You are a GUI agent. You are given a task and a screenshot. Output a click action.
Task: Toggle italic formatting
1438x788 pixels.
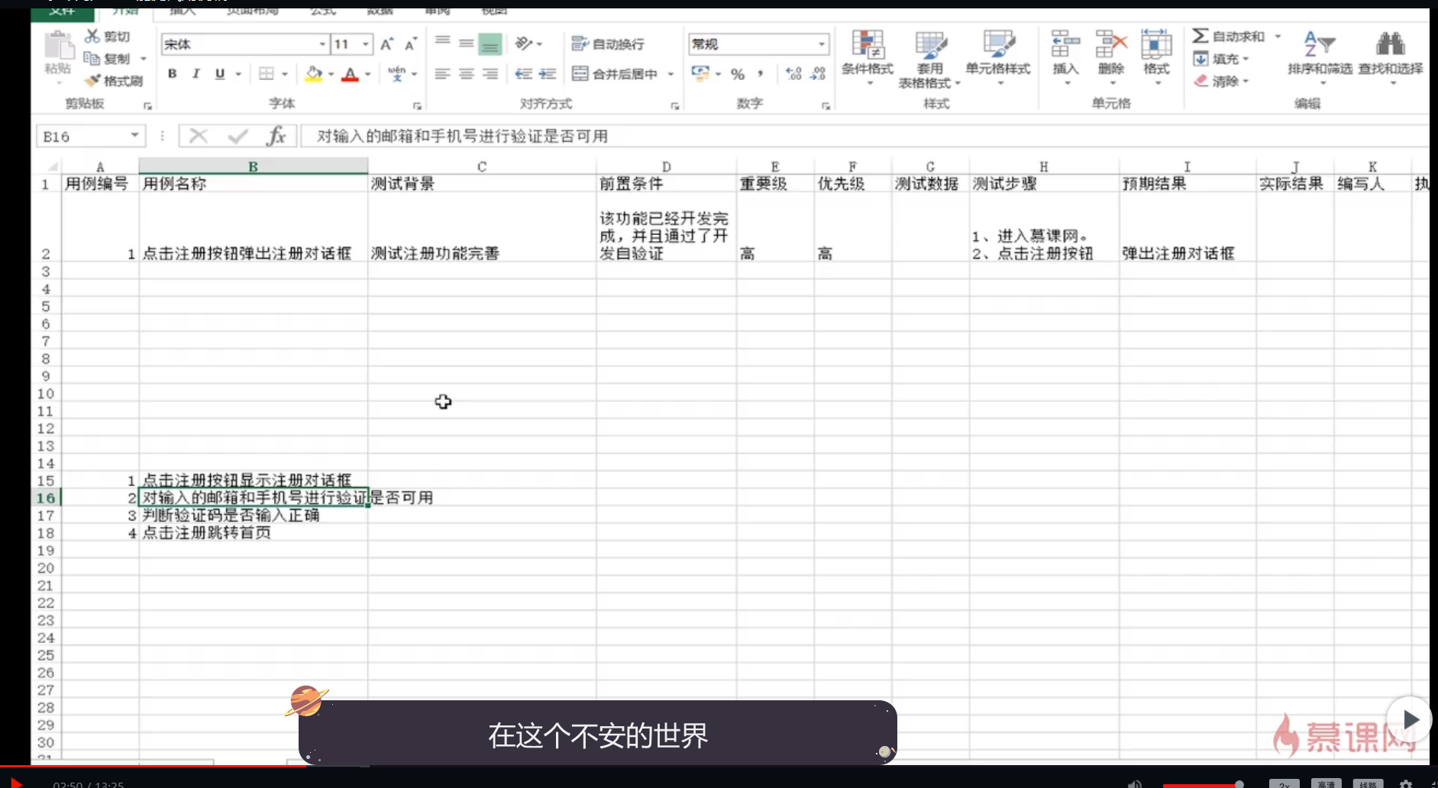pyautogui.click(x=196, y=74)
